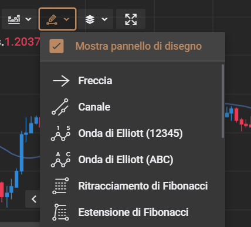The image size is (251, 227).
Task: Choose the Elliott wave 12345 icon
Action: [60, 133]
